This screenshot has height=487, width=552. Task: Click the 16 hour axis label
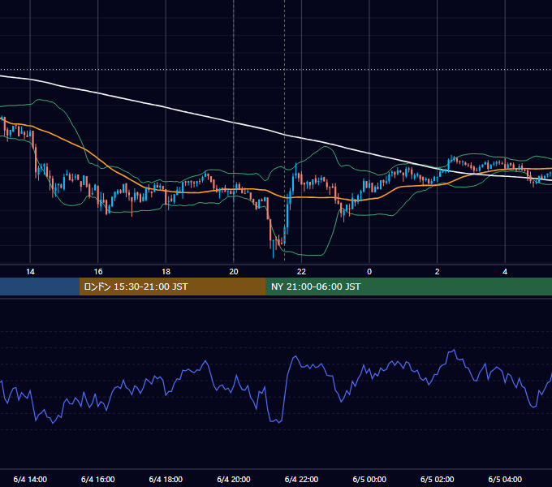click(98, 272)
